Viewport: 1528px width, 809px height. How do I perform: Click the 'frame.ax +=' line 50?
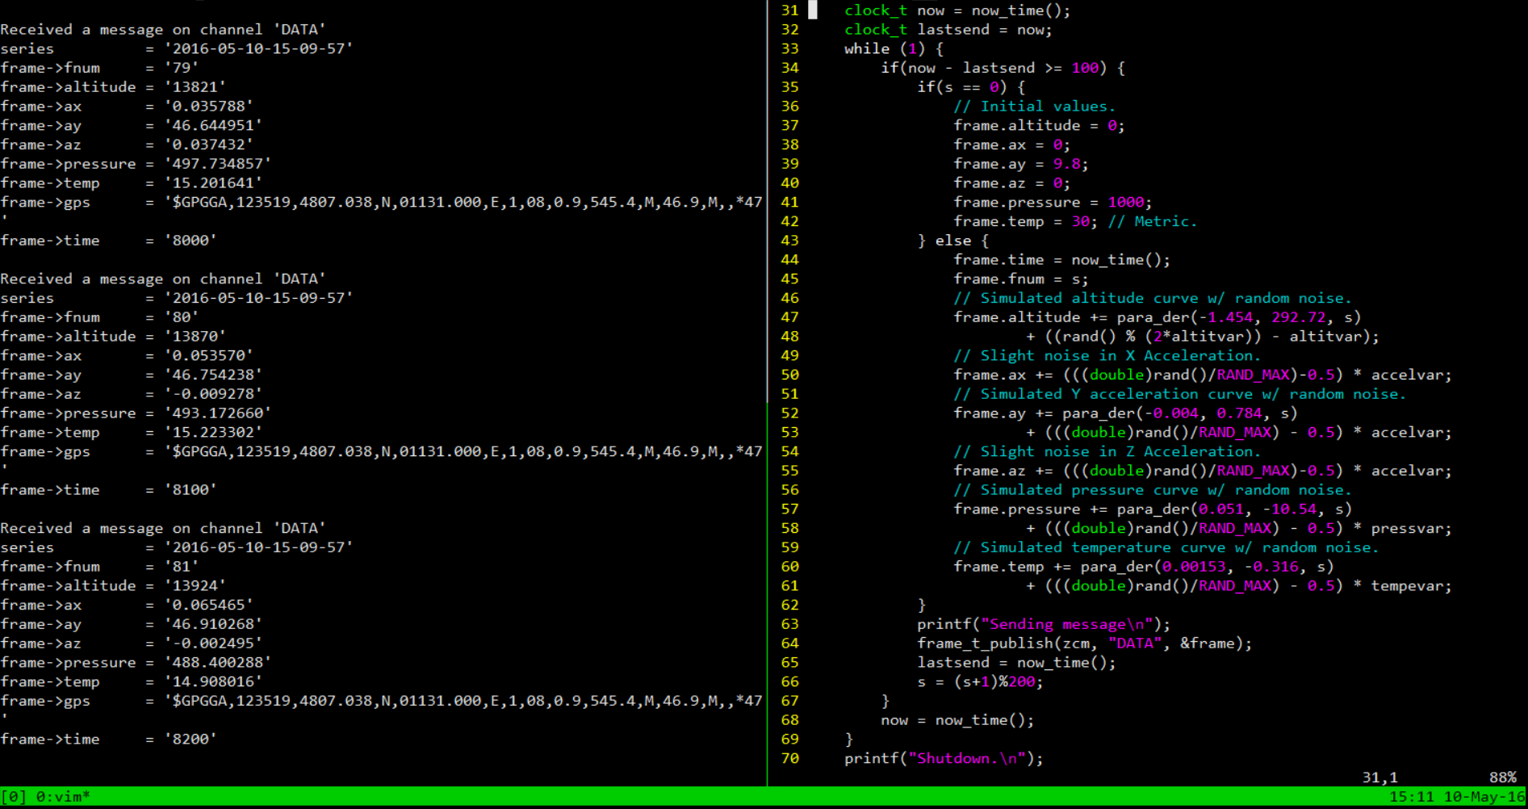pyautogui.click(x=1203, y=375)
